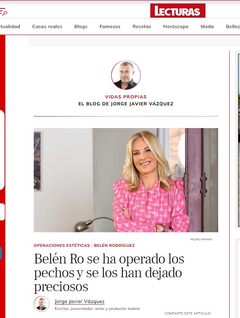Click the Vidas Propias blog title
This screenshot has width=240, height=318.
(126, 97)
